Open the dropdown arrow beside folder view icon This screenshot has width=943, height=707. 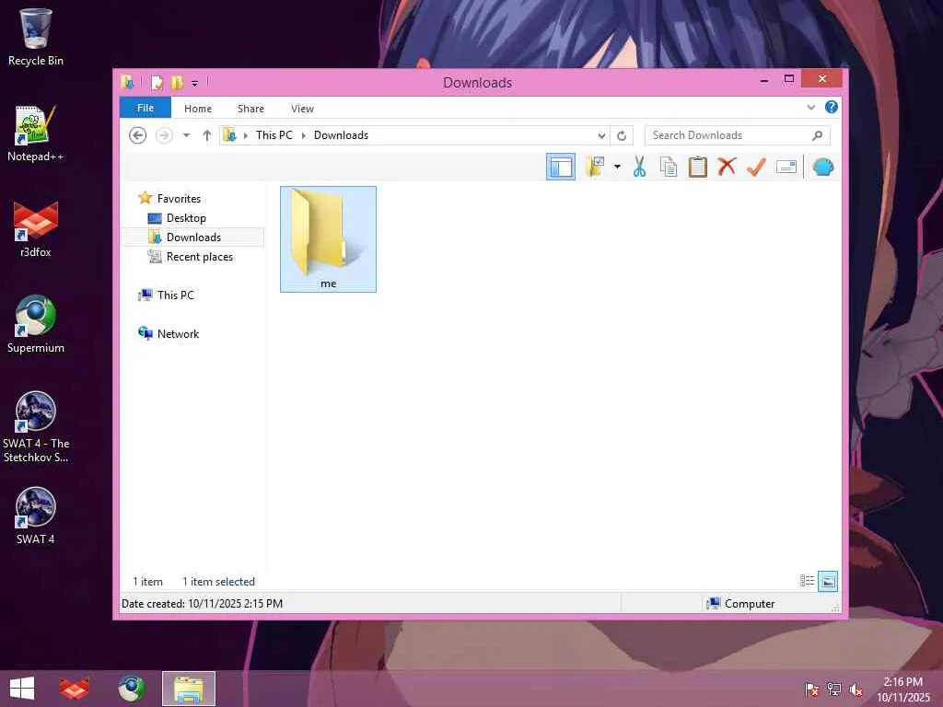(x=617, y=167)
